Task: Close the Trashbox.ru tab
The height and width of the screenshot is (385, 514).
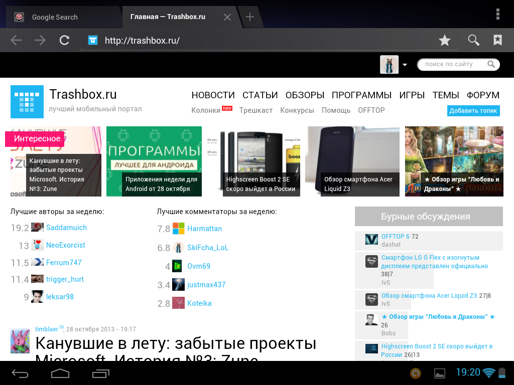Action: [227, 18]
